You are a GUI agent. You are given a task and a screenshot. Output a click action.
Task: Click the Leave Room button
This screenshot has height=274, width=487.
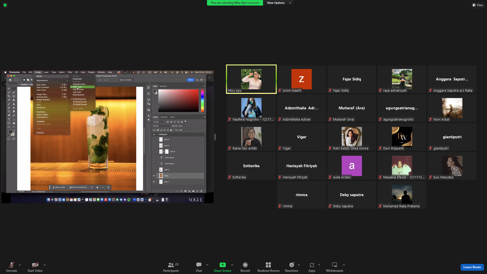(472, 267)
